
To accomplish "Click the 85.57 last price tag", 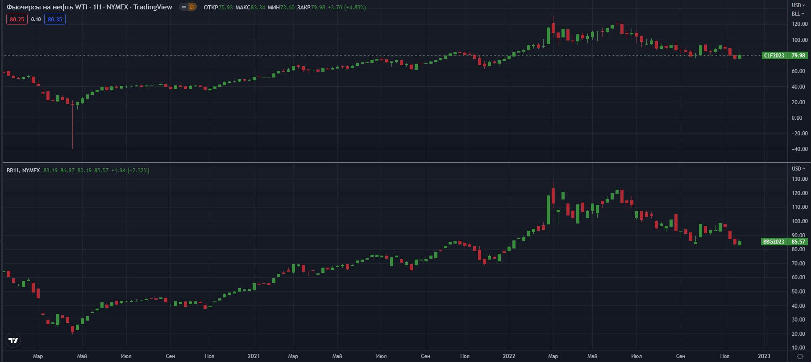I will (x=798, y=242).
